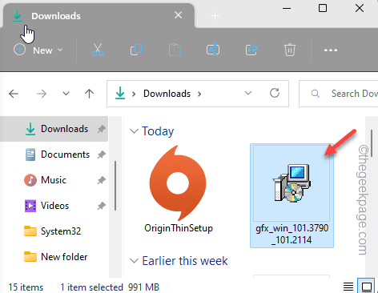Click the green download icon in address bar

tap(120, 94)
